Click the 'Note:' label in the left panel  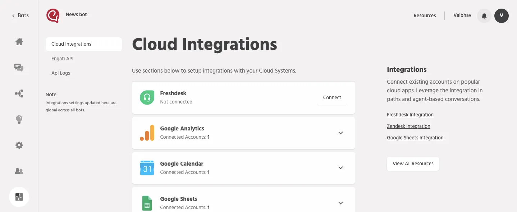pos(51,95)
